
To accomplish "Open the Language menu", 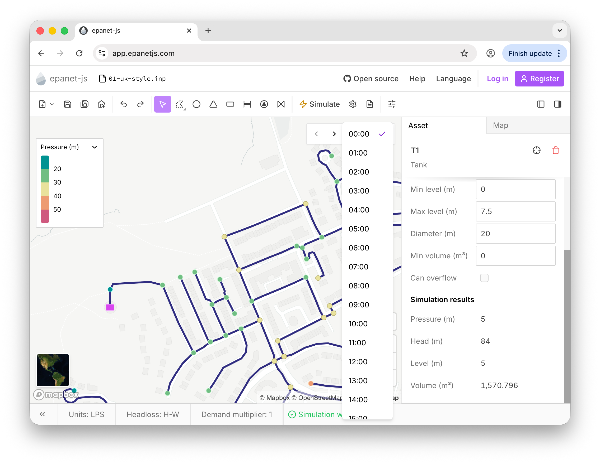I will tap(453, 79).
